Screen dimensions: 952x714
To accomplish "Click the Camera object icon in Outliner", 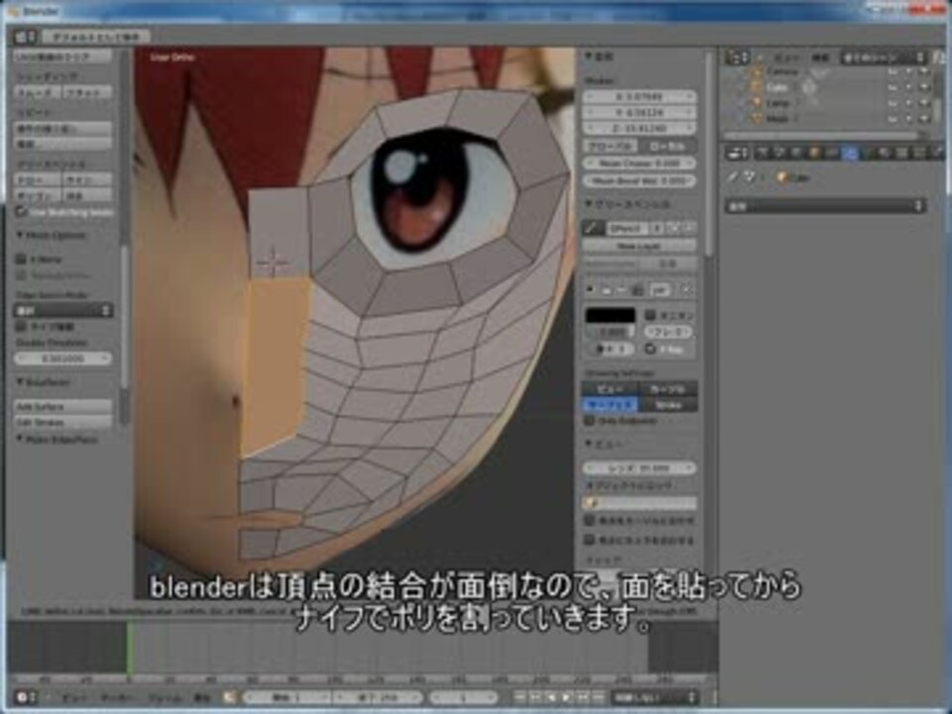I will tap(757, 71).
